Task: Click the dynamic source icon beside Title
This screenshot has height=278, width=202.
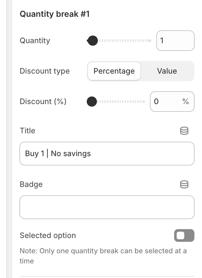Action: pyautogui.click(x=184, y=131)
